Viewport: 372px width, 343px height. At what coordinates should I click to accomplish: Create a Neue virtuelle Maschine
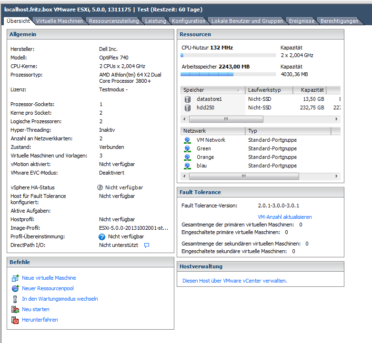[x=49, y=278]
